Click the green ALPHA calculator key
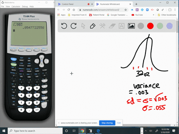Screen dimensions: 179x134 click(x=14, y=64)
